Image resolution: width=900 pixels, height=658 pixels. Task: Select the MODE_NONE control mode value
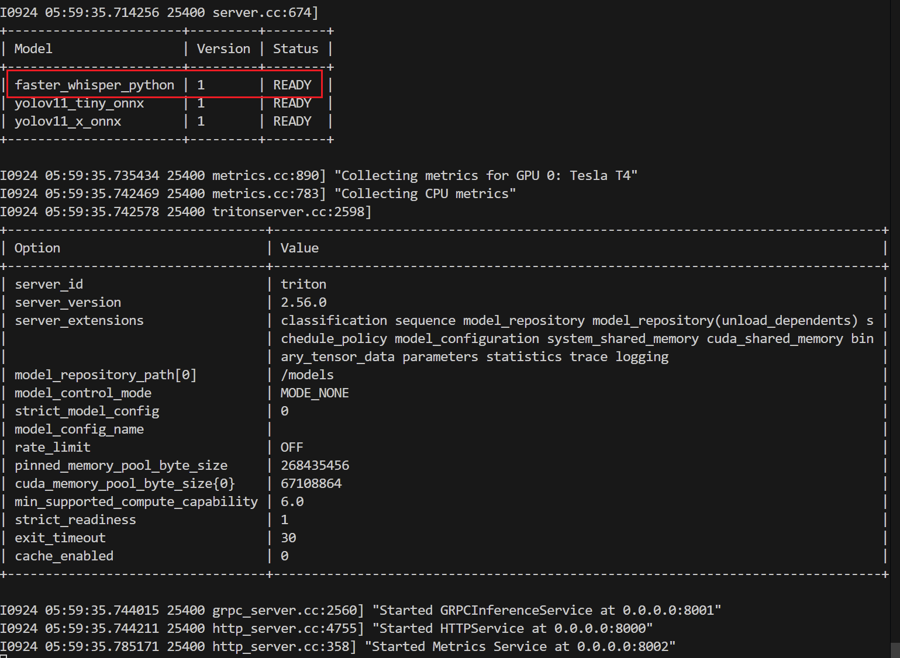point(315,393)
